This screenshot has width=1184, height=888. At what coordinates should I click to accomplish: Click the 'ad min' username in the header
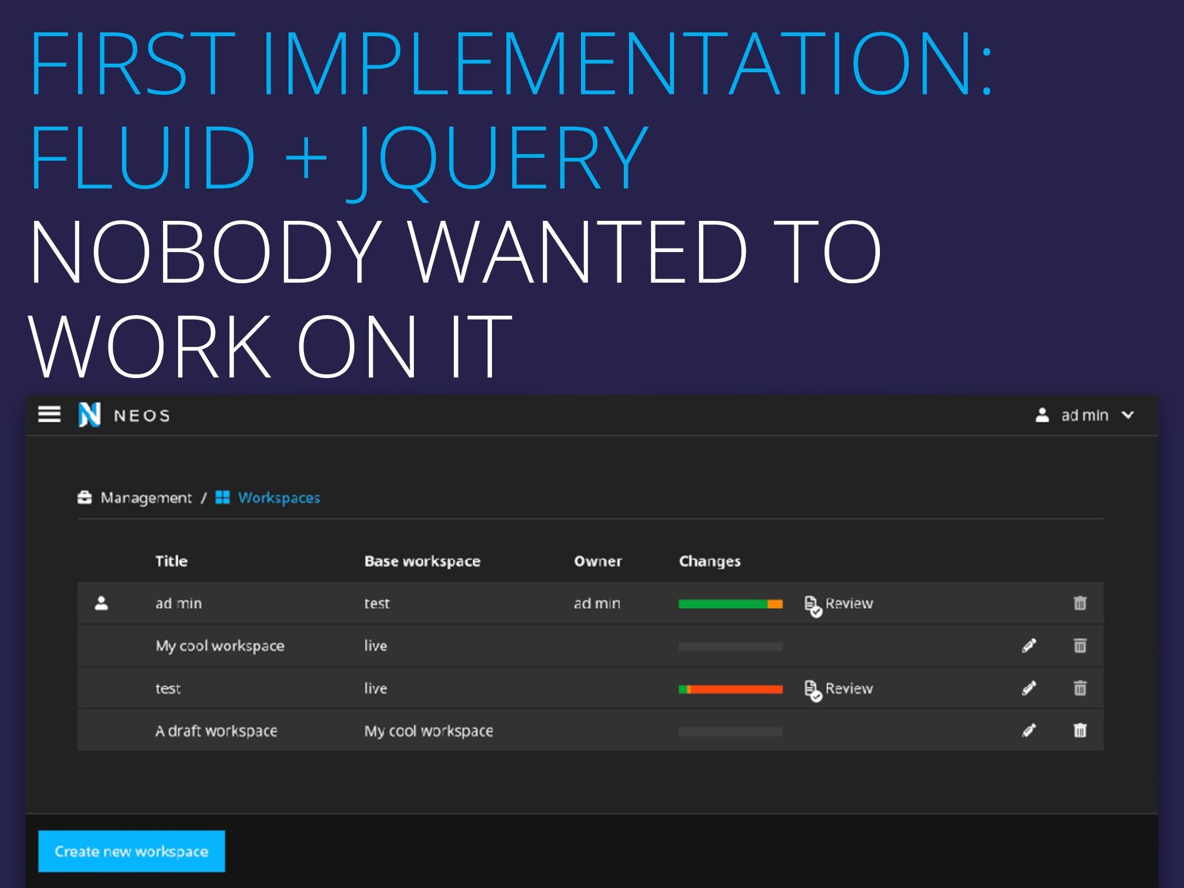(1085, 415)
